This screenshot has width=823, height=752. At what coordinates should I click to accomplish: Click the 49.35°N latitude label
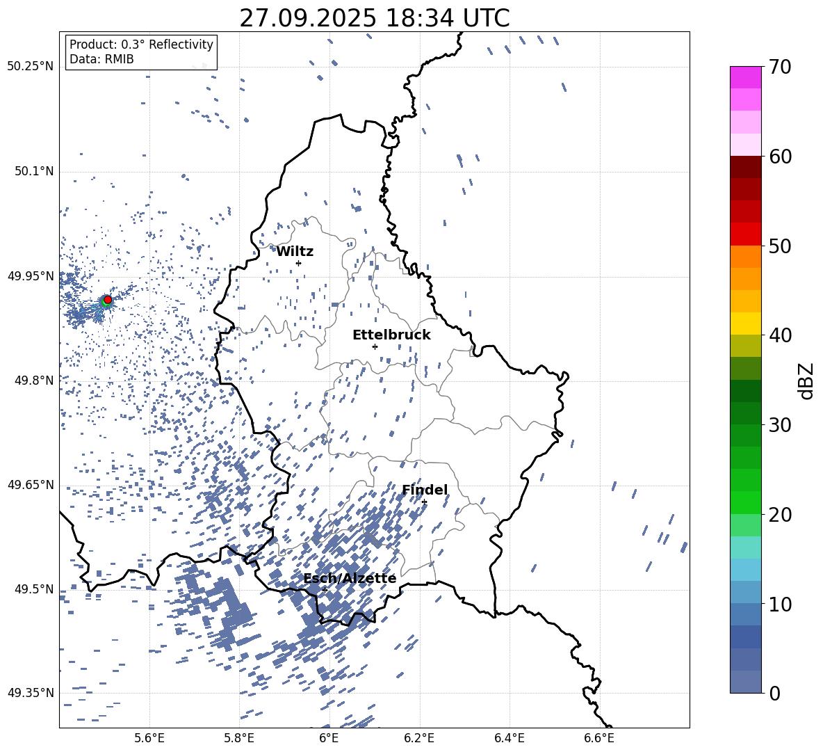coord(31,693)
